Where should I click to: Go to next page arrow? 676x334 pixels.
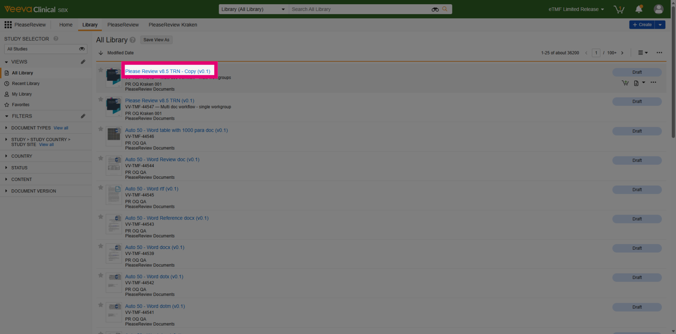point(622,53)
